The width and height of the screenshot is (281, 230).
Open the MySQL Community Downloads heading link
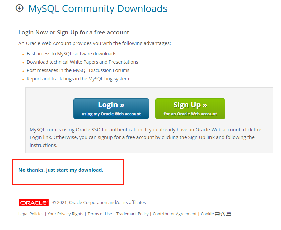98,9
